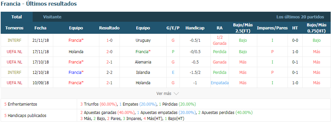
Task: Open the 1-0 Francia vs Uruguay result
Action: coord(109,40)
